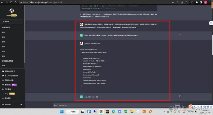Click 退出登录 to log out

(7, 98)
